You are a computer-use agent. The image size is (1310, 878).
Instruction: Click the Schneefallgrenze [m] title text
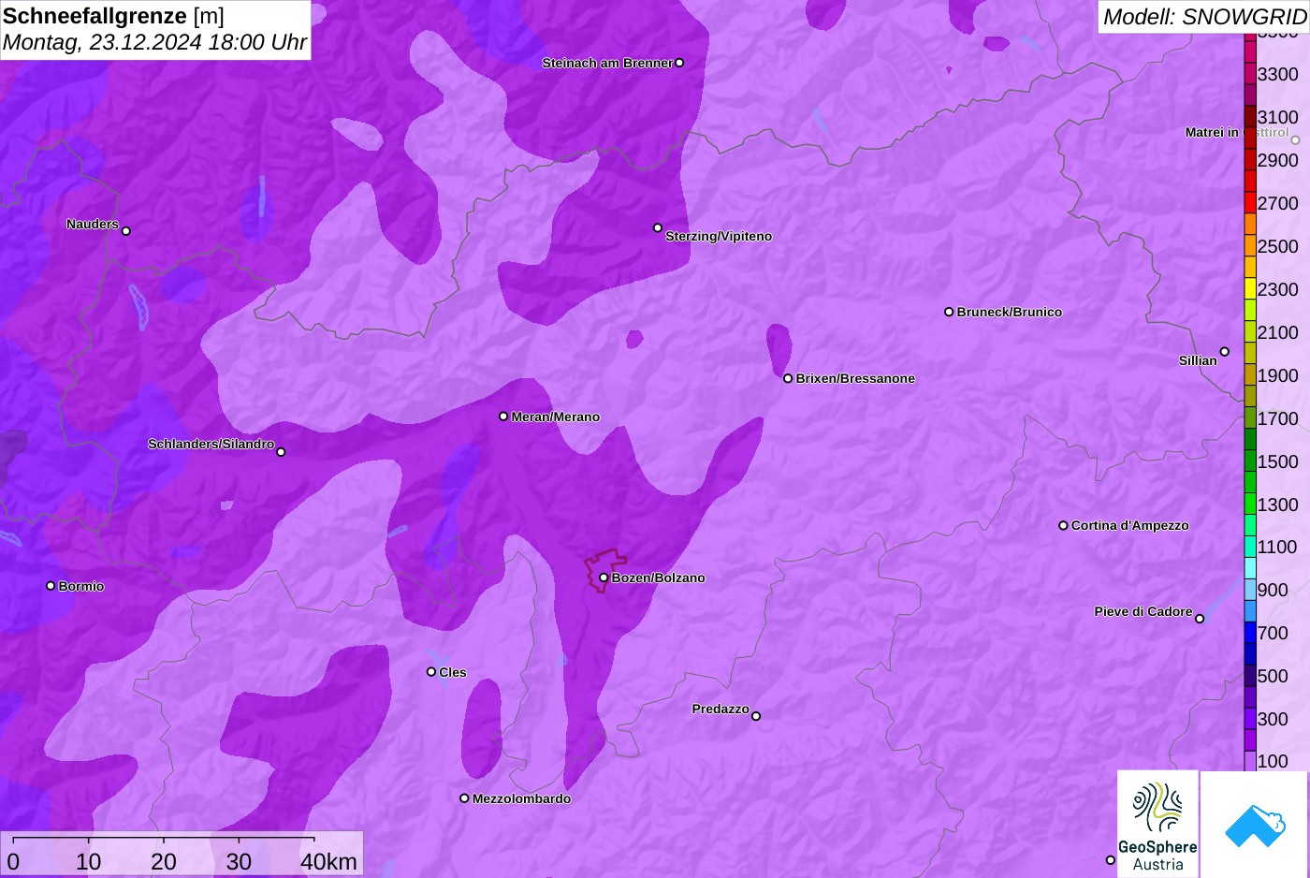(x=113, y=16)
